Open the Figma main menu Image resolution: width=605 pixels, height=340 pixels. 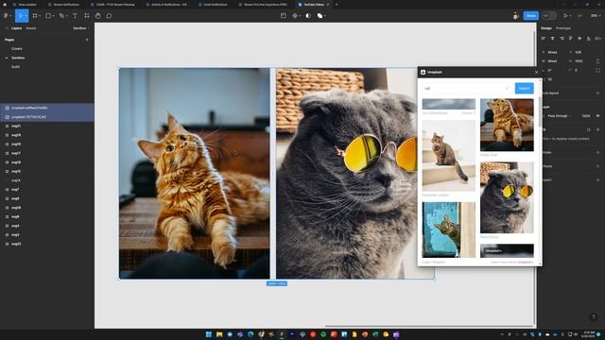coord(6,16)
